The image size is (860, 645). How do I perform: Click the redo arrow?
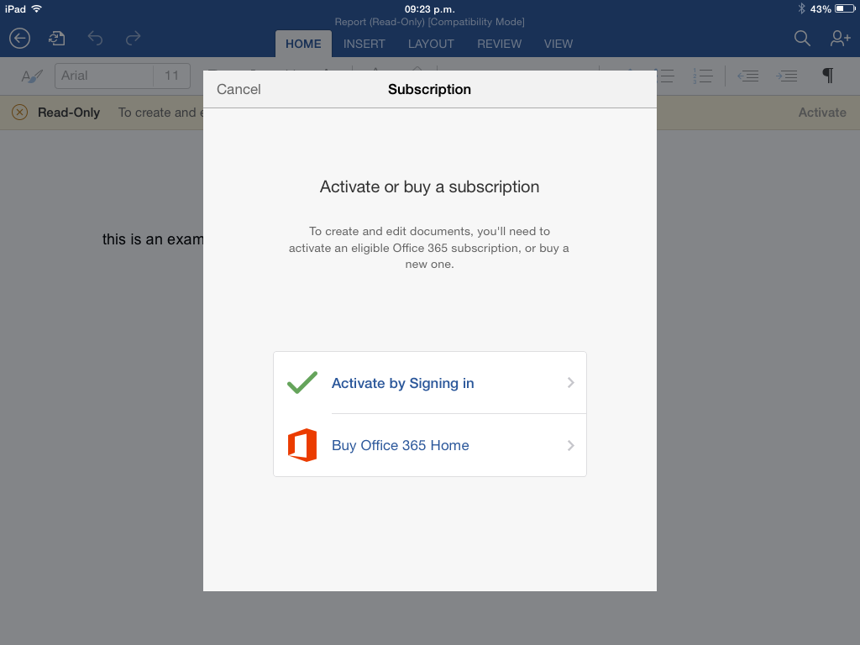(x=133, y=39)
